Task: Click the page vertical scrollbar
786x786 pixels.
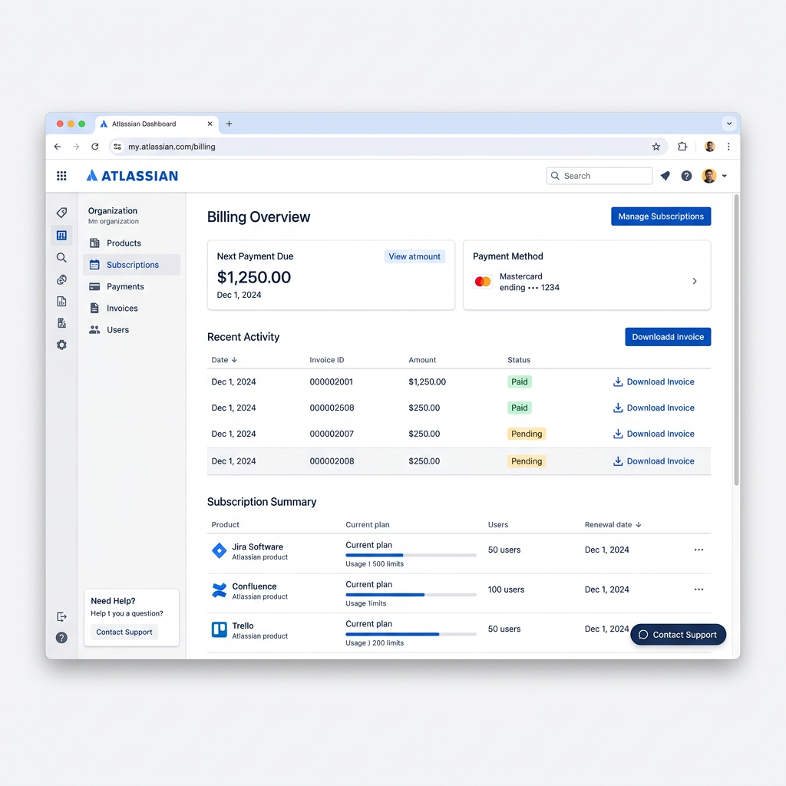Action: [736, 340]
